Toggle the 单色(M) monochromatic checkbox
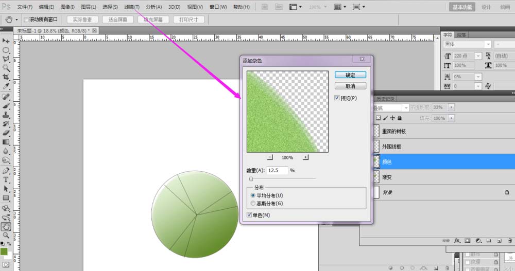The image size is (515, 271). tap(250, 215)
